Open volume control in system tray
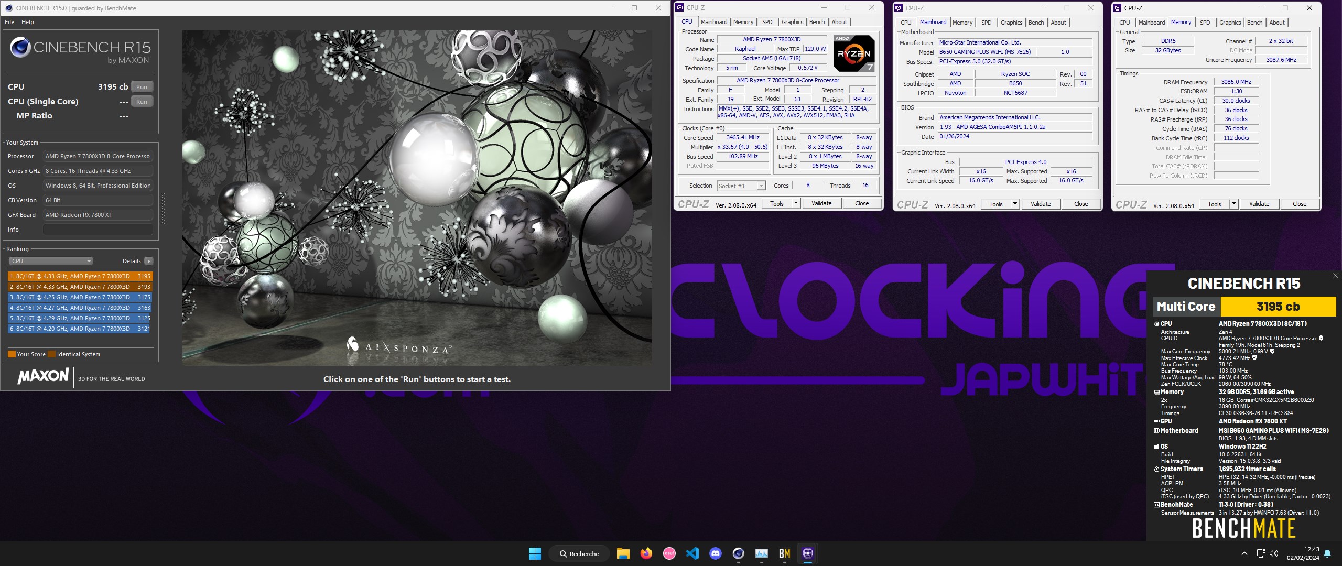 click(x=1274, y=553)
